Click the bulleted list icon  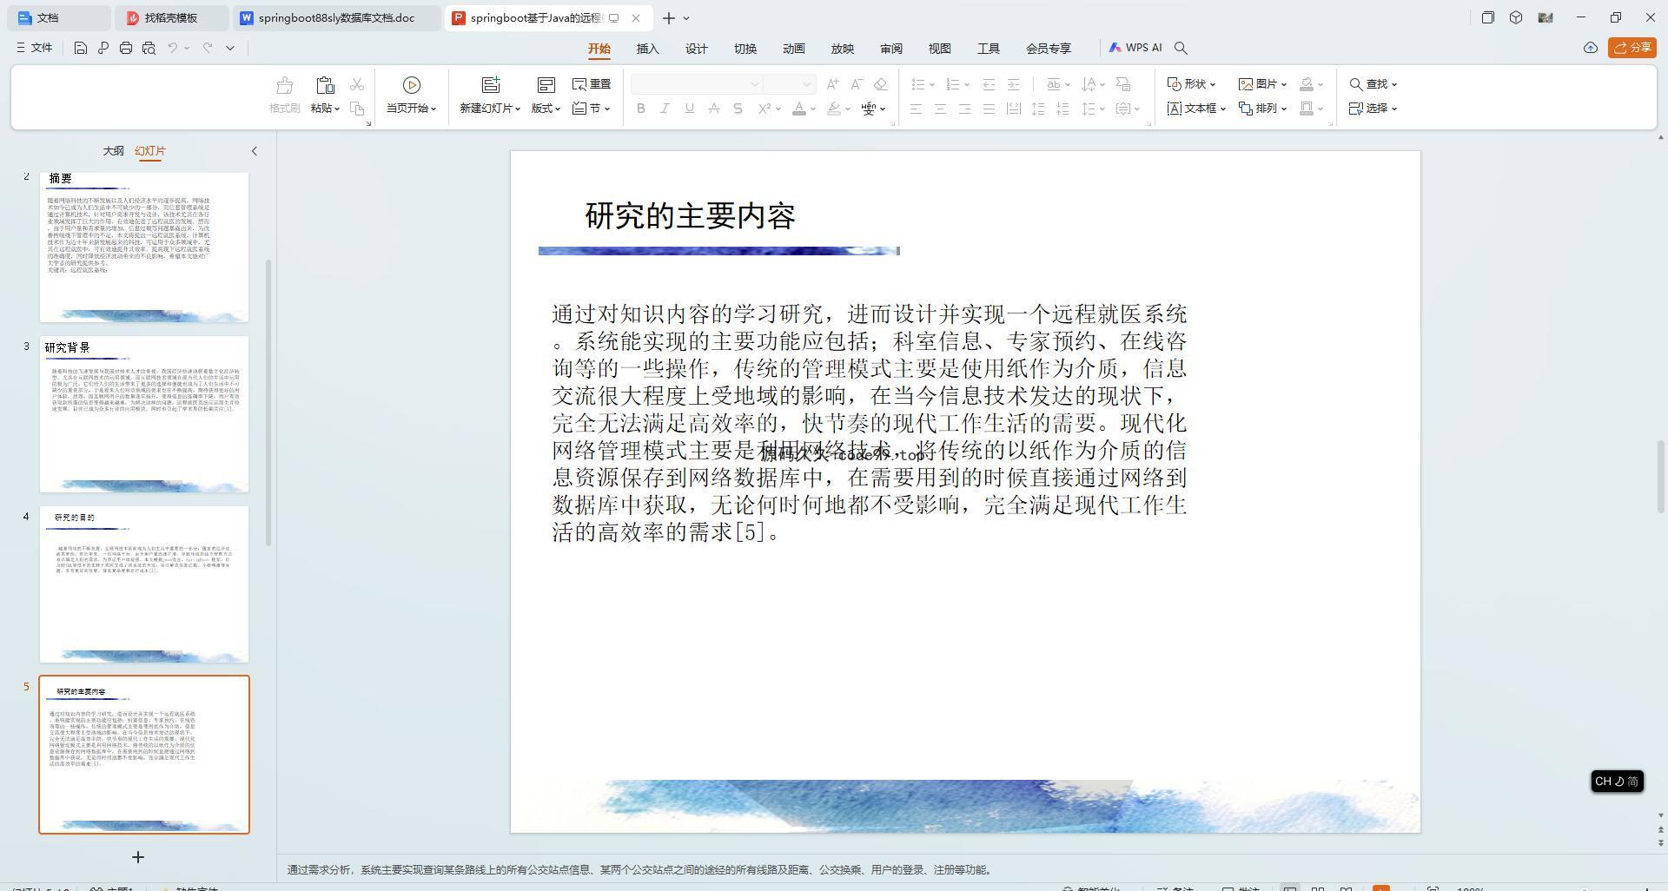pyautogui.click(x=918, y=84)
